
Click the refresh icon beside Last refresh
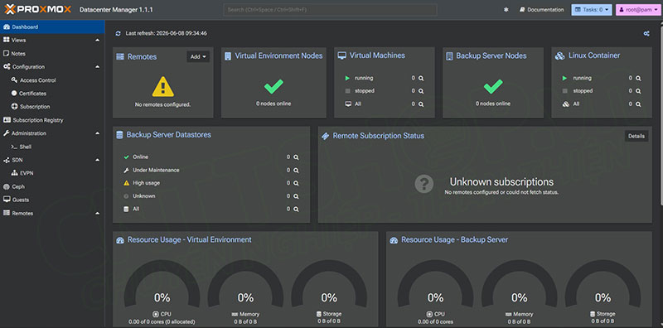click(x=118, y=33)
